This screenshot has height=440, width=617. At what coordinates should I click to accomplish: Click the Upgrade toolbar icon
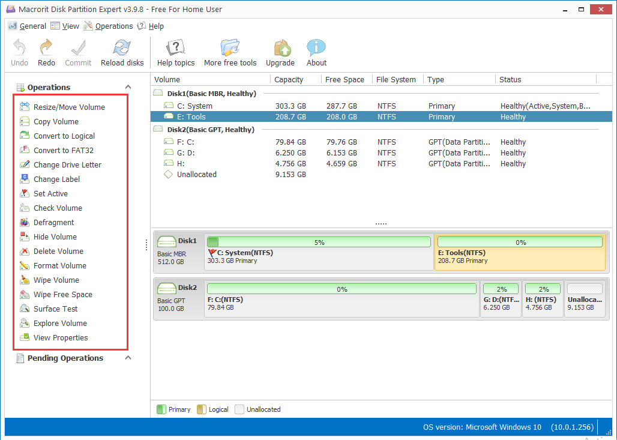tap(280, 48)
